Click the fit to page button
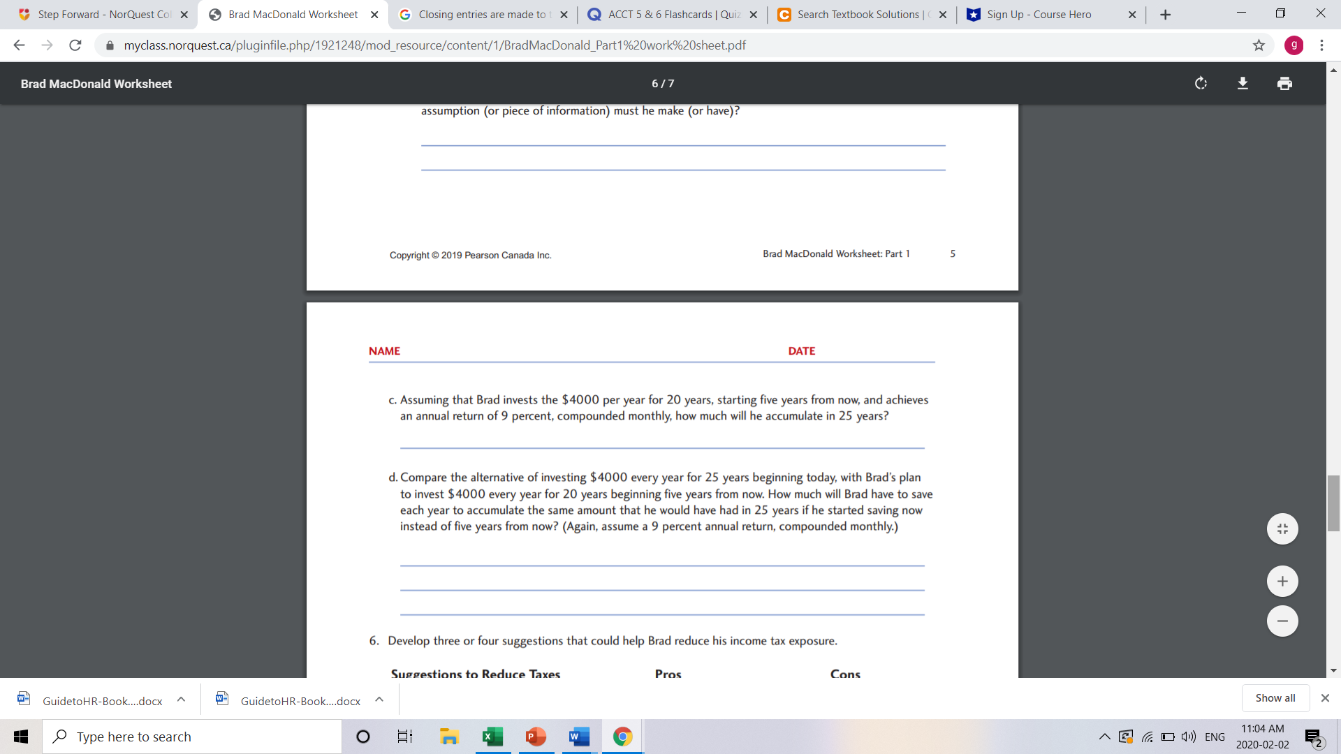 point(1282,529)
